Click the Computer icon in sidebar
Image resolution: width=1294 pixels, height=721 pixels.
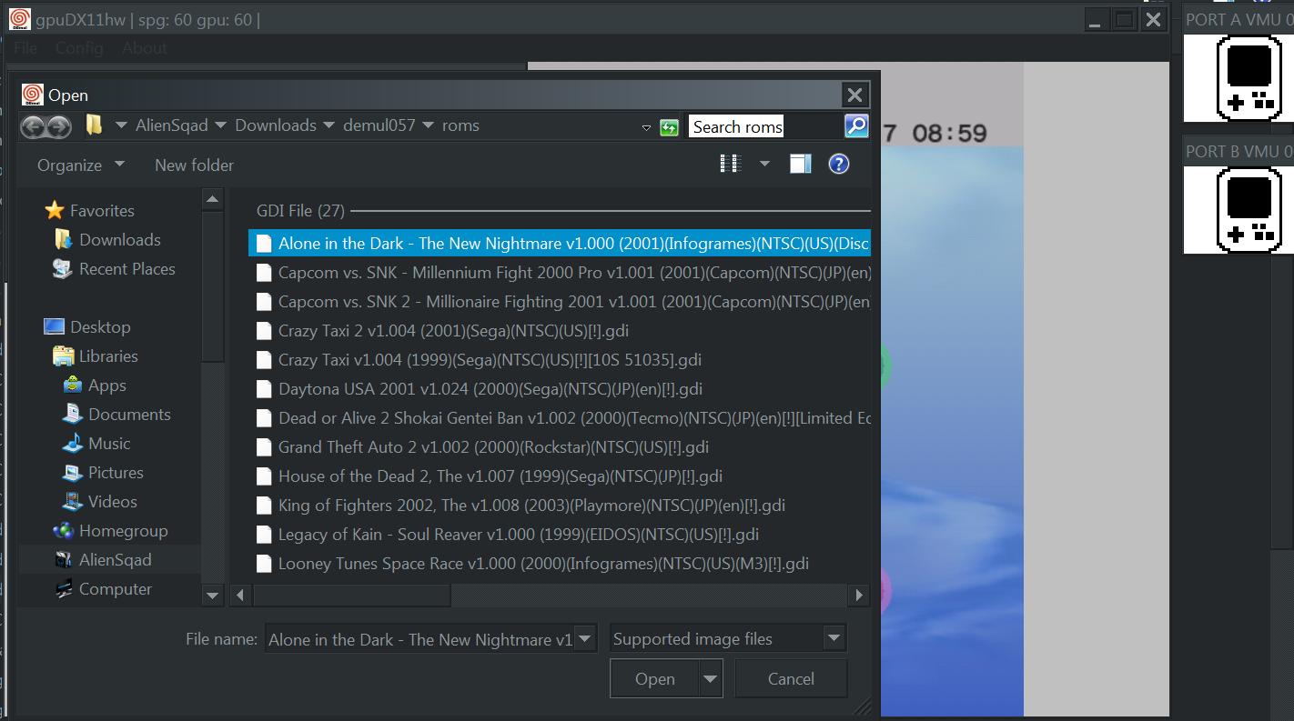[63, 588]
